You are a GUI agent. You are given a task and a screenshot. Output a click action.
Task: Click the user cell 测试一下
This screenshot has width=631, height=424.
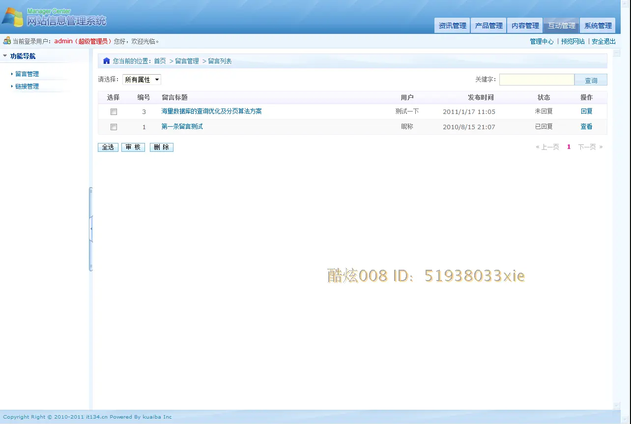(407, 112)
